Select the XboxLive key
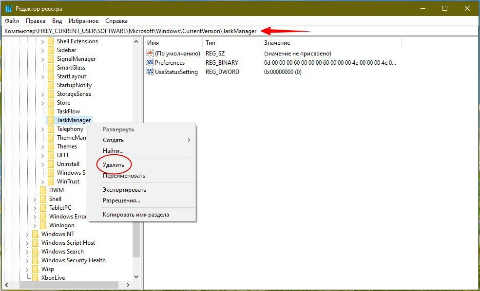The height and width of the screenshot is (291, 480). [x=53, y=278]
